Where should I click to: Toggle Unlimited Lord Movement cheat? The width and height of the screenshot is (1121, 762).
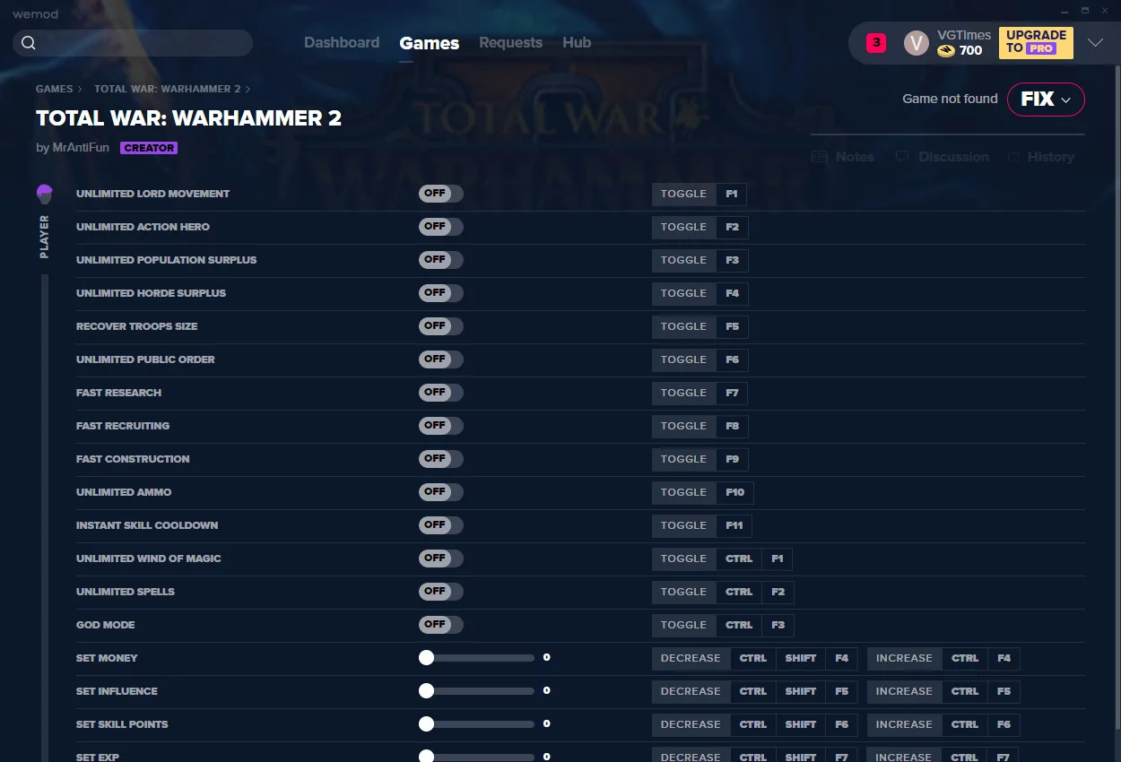441,194
